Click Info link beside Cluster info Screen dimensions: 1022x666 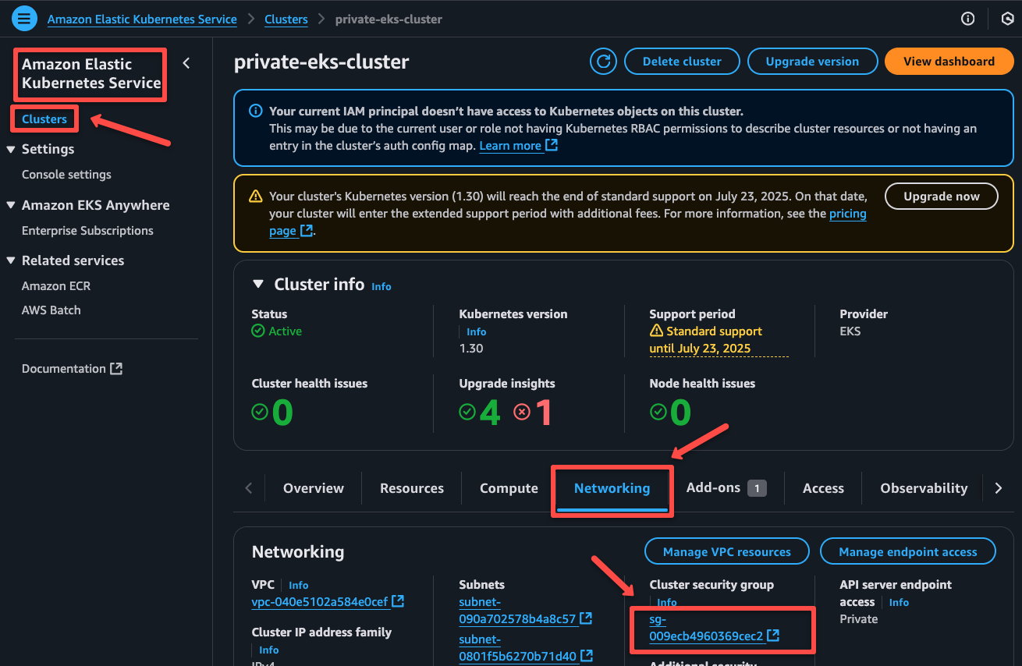[381, 286]
